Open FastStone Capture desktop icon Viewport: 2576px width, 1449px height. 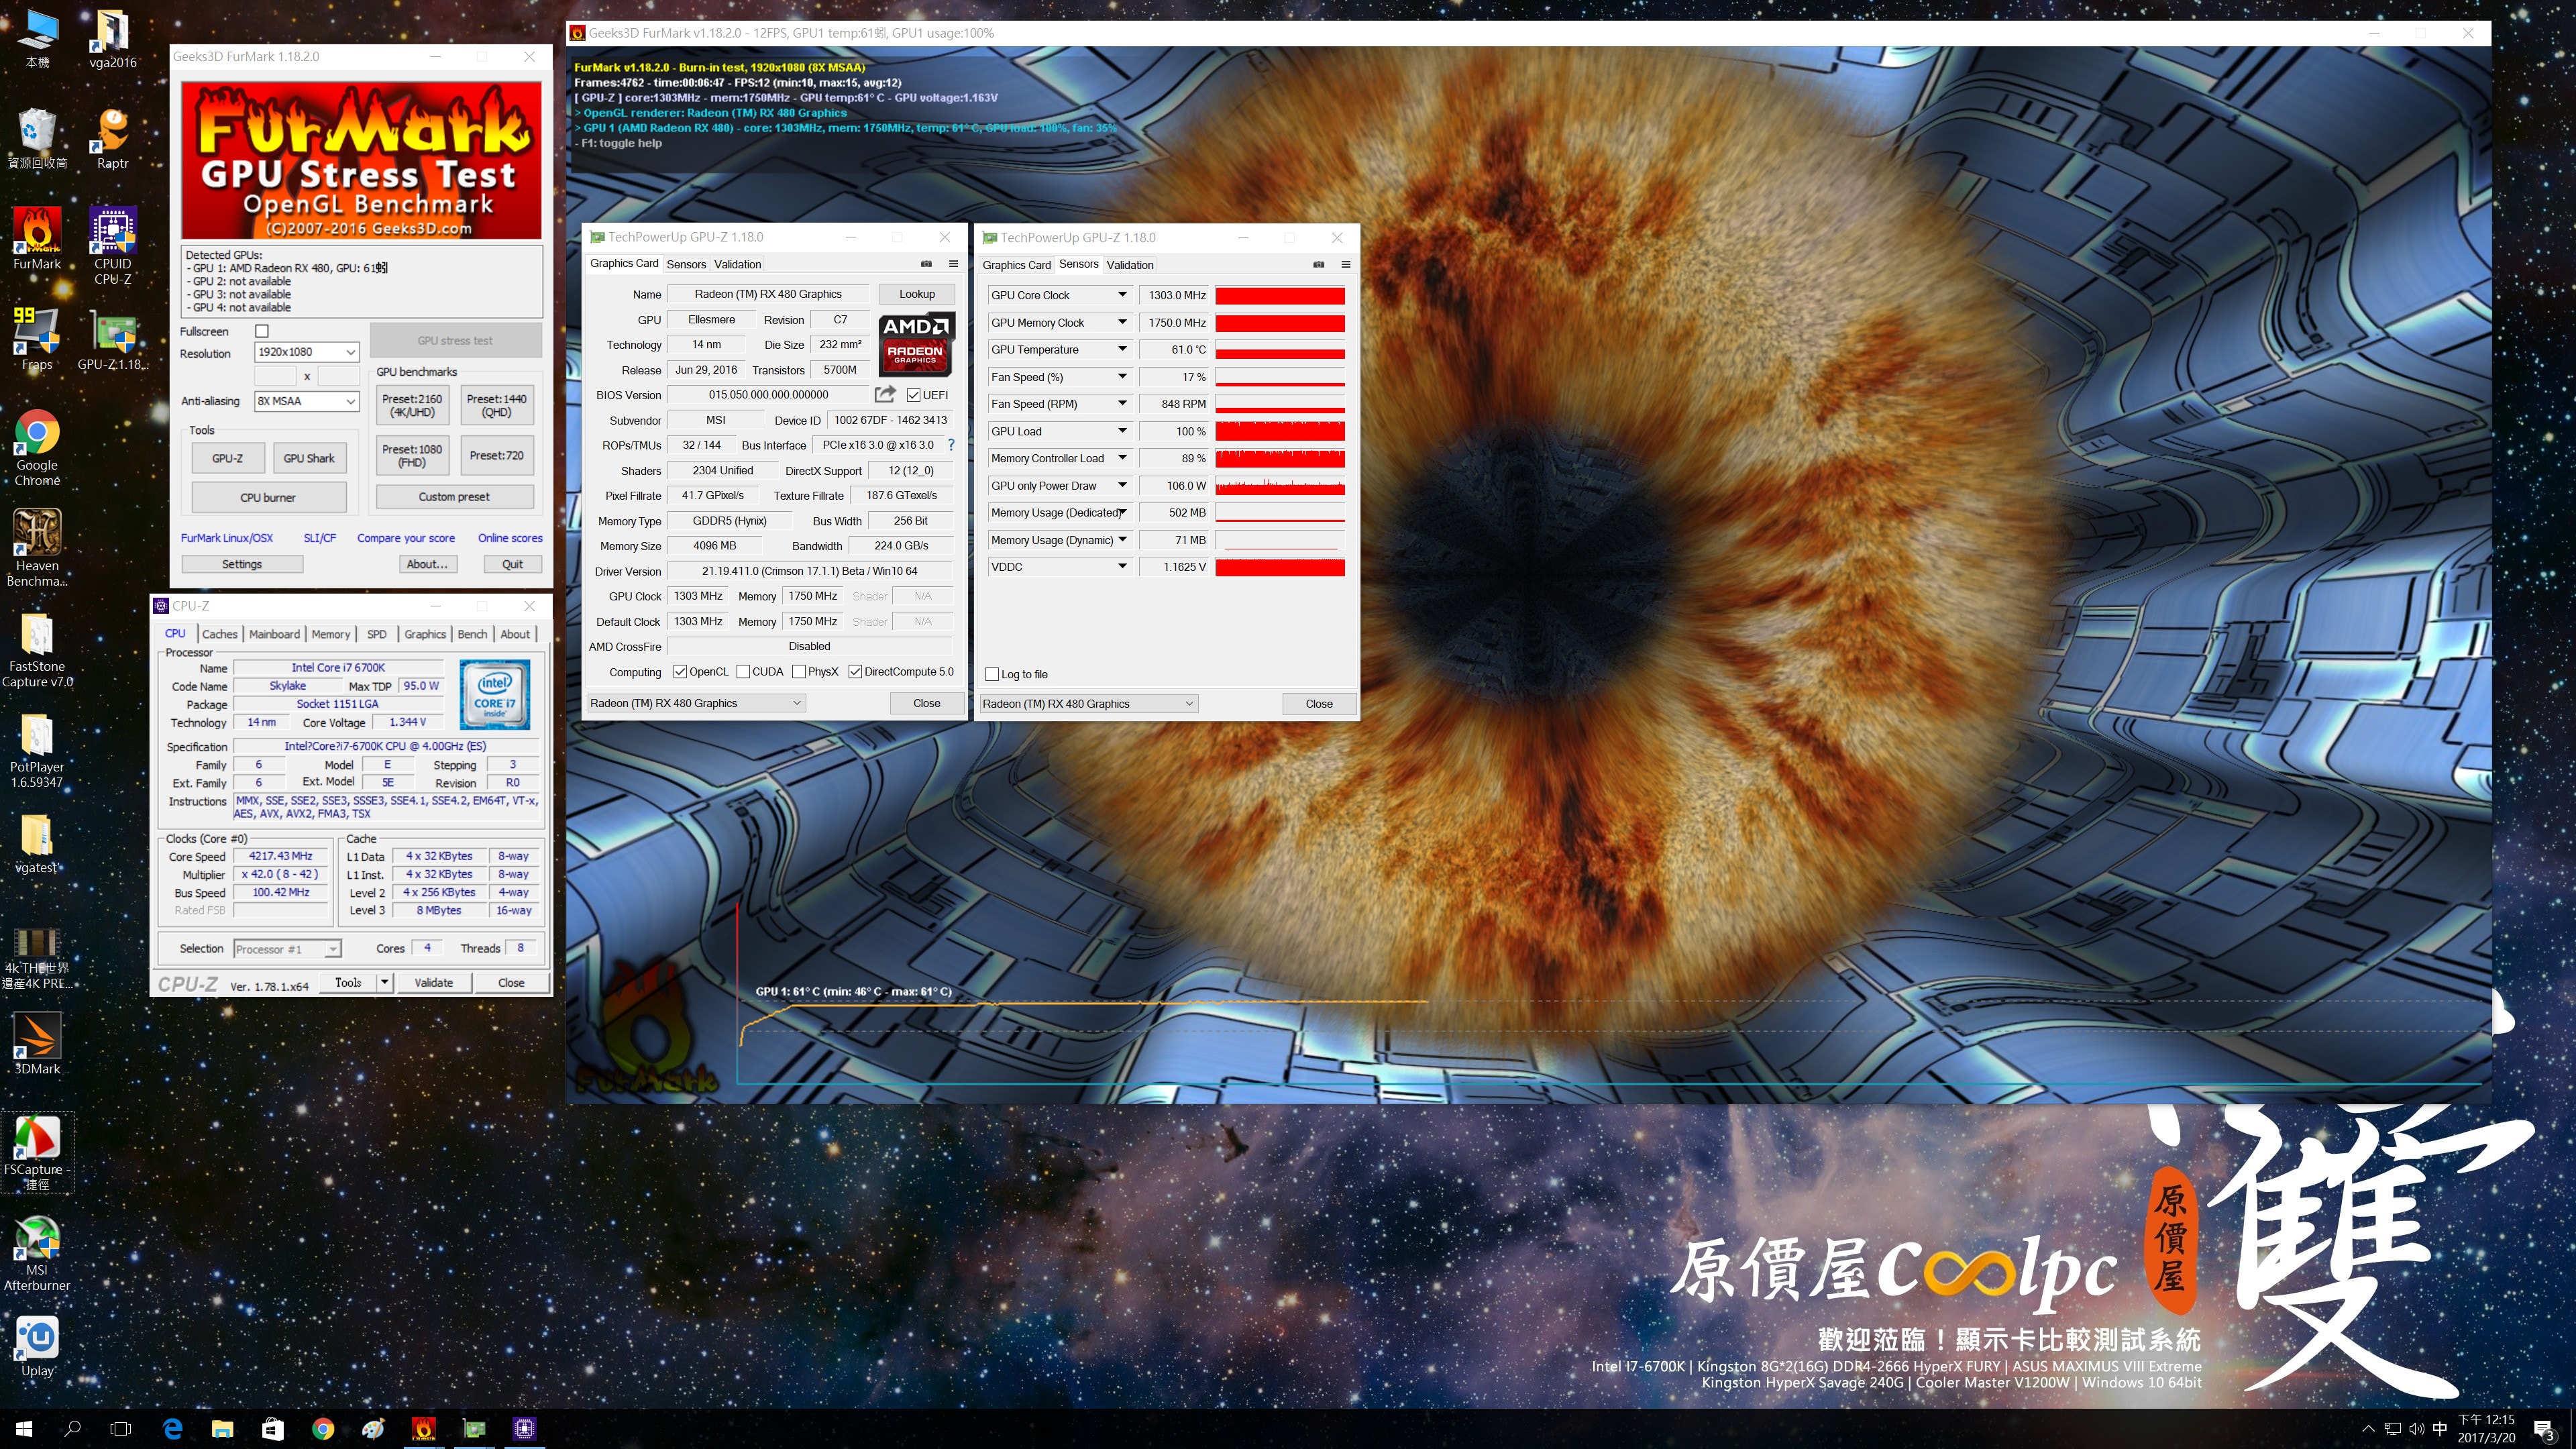pos(37,649)
